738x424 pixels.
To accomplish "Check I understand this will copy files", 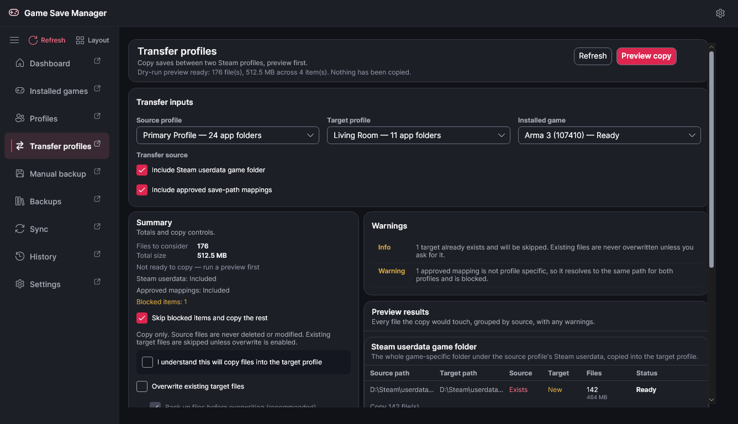I will (x=147, y=362).
